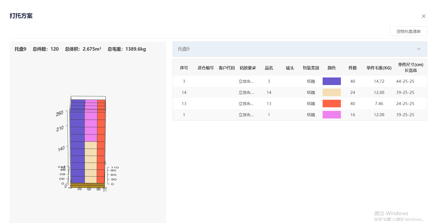
Task: Click the 3D pallet stacking model
Action: [88, 142]
